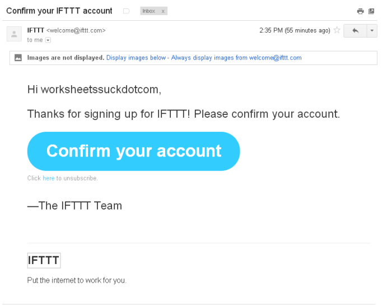This screenshot has height=305, width=392.
Task: Click the reply arrow button
Action: click(x=355, y=31)
